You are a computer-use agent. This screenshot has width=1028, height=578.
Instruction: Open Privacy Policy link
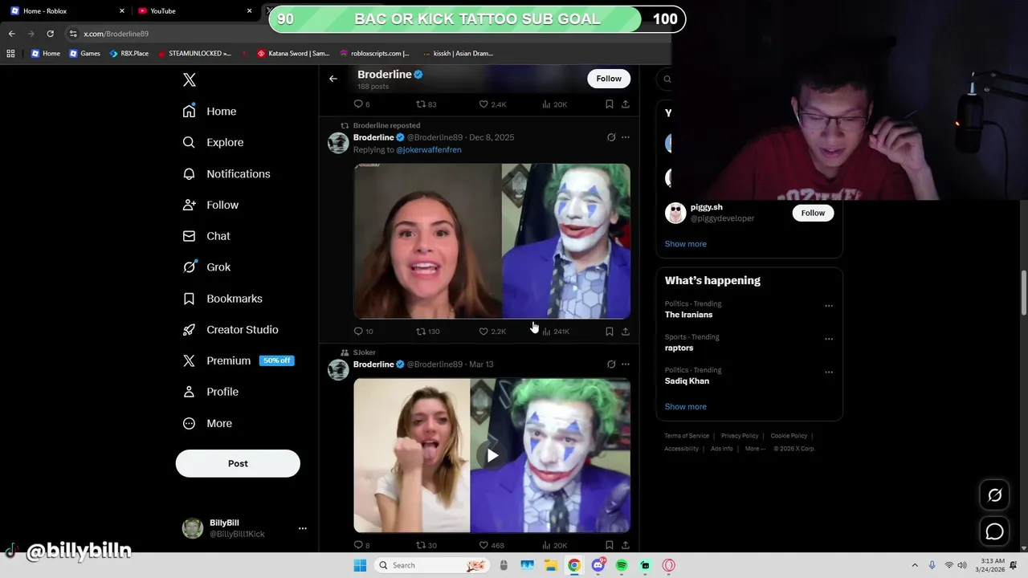(740, 436)
